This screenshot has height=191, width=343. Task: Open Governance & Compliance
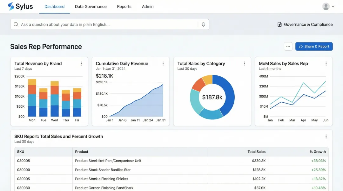[x=307, y=24]
